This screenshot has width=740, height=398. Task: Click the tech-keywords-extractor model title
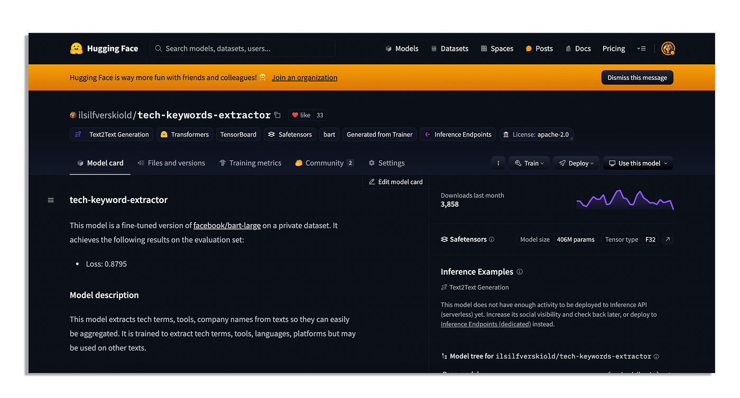[204, 115]
